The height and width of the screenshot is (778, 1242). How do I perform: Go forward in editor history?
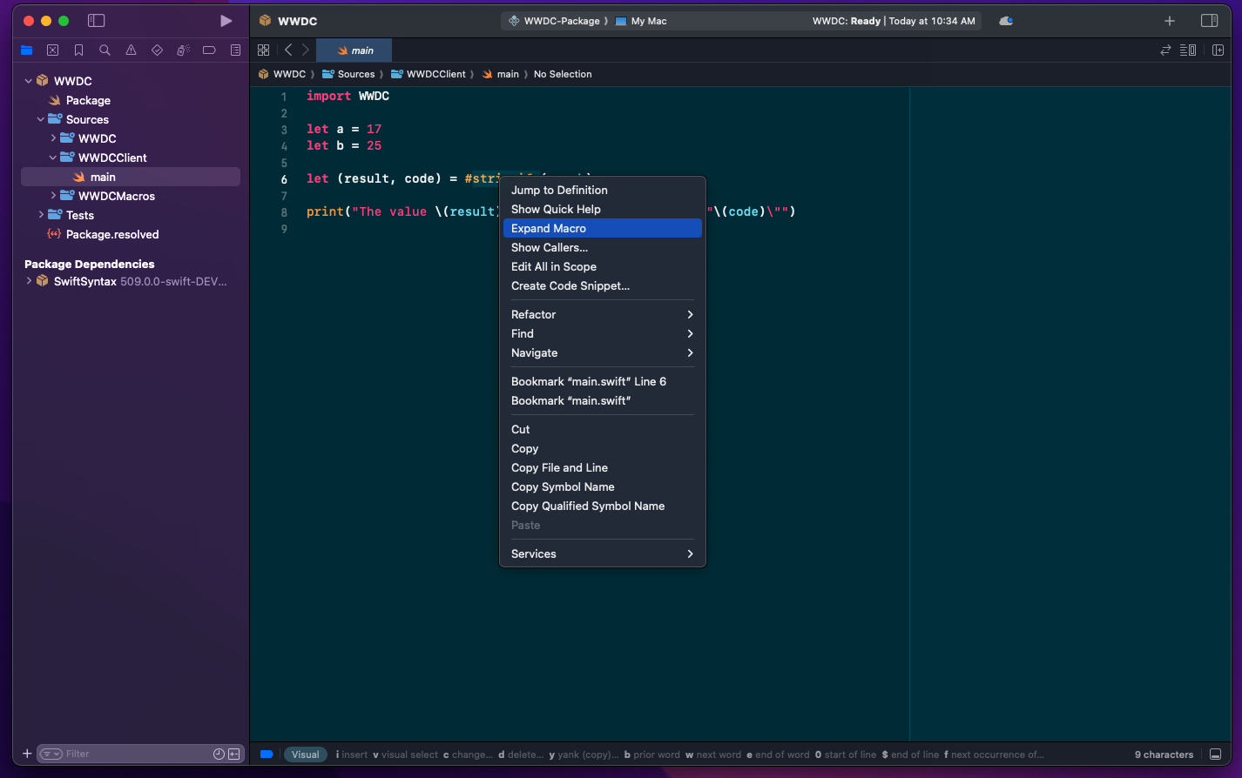(306, 50)
